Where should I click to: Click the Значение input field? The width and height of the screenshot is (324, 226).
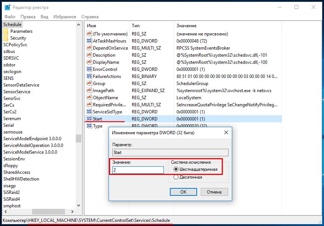pos(138,170)
